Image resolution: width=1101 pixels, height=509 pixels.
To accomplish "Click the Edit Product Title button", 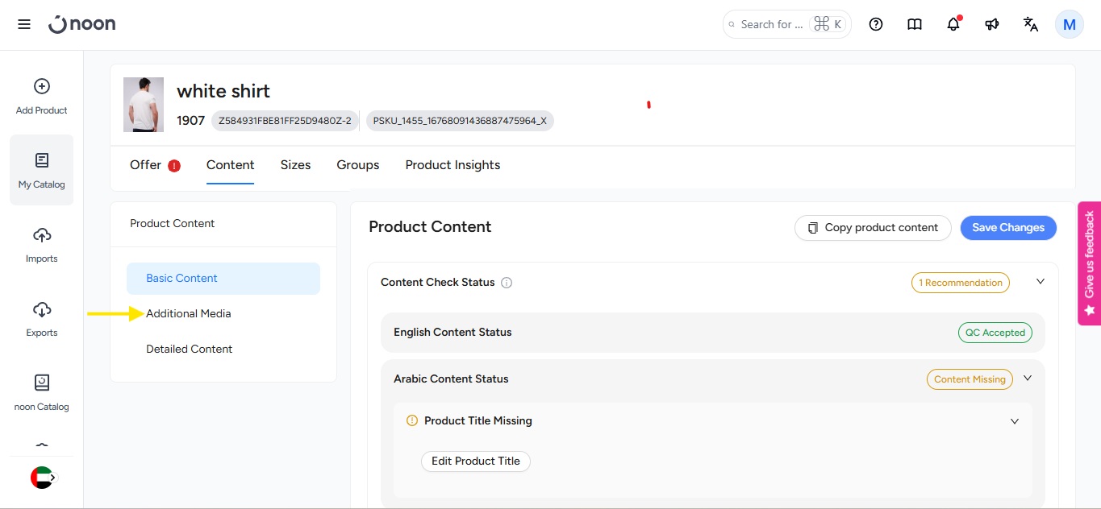I will click(476, 461).
